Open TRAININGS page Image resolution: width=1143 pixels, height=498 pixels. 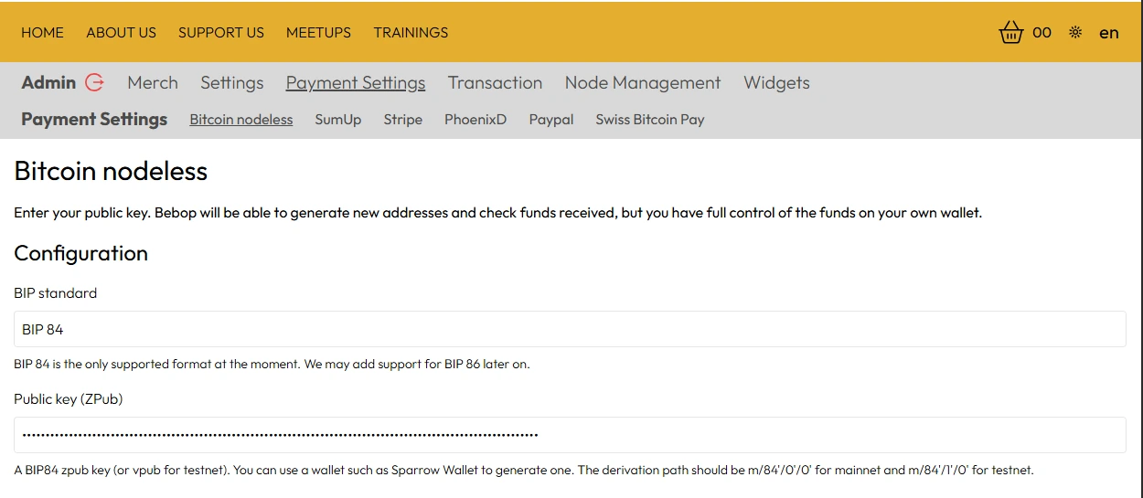point(411,33)
